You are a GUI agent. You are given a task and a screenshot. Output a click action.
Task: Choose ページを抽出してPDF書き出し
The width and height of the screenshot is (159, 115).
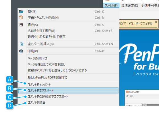68,64
